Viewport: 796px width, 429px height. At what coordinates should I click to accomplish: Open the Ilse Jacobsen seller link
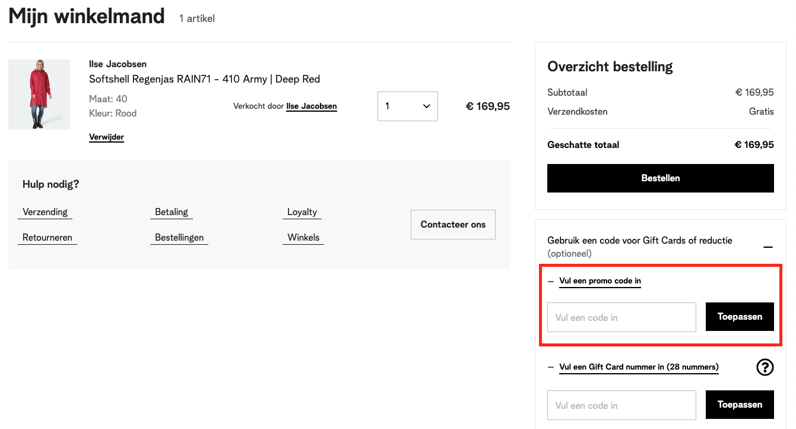click(x=312, y=106)
